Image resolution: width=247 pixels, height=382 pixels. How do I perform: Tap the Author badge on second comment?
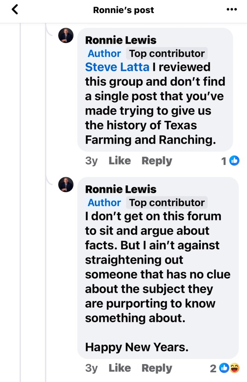(x=104, y=203)
